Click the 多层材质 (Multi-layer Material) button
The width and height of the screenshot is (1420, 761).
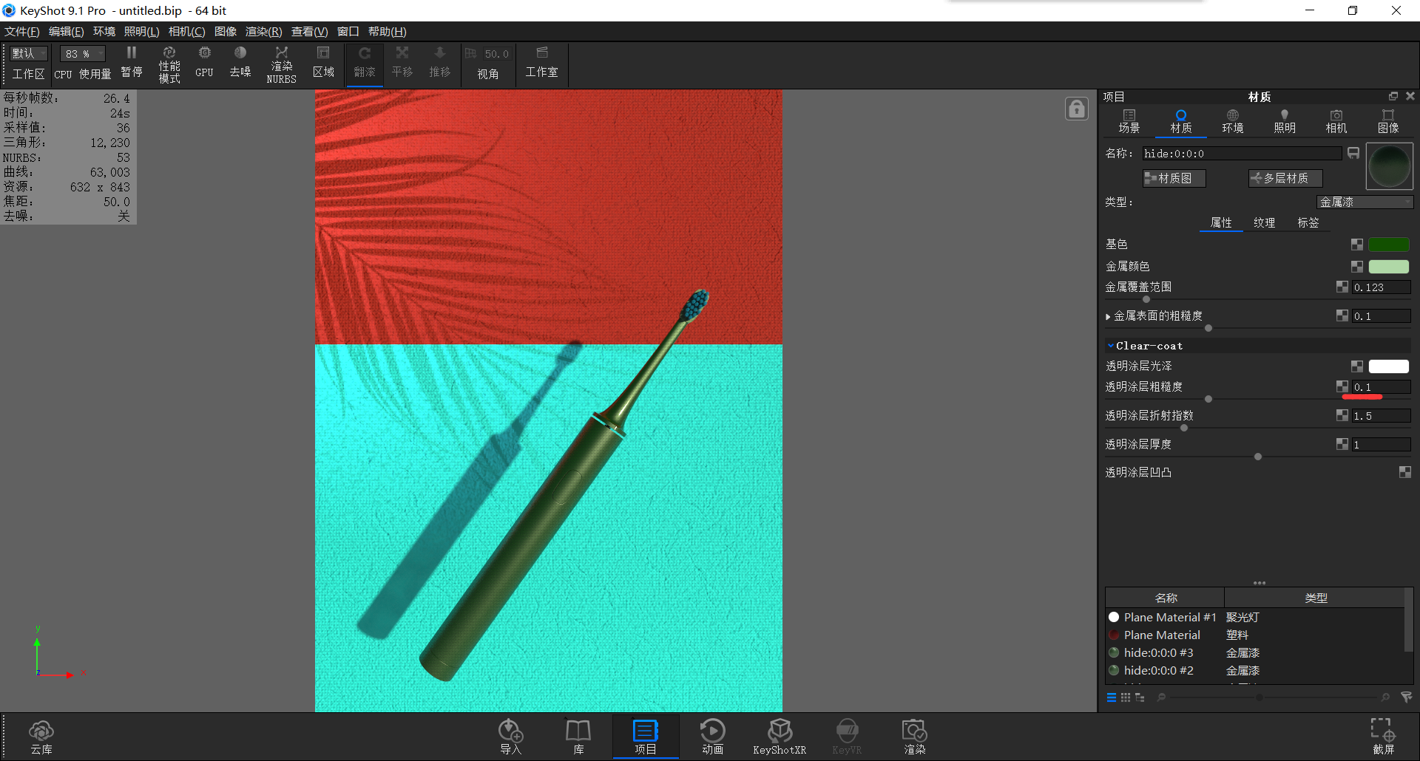tap(1285, 178)
